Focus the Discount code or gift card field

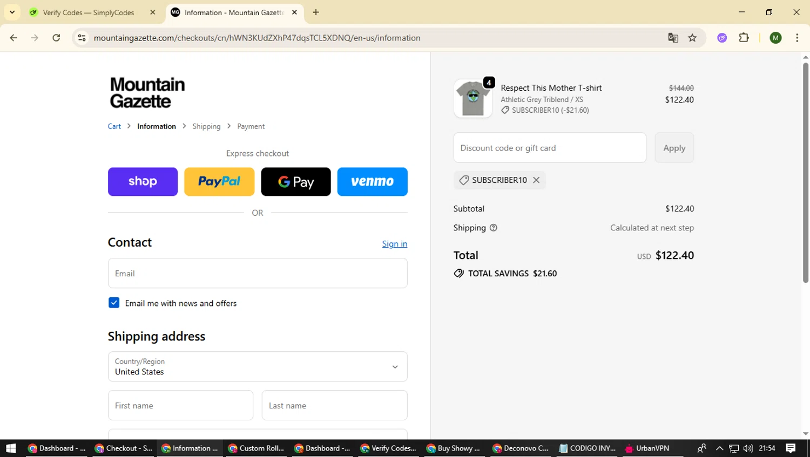[550, 148]
